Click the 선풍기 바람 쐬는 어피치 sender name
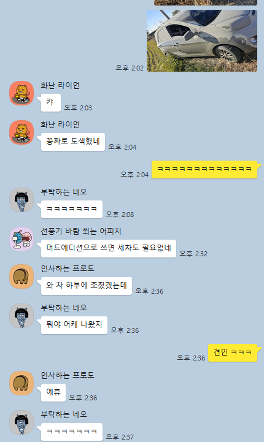Screen dimensions: 264x442 [81, 232]
